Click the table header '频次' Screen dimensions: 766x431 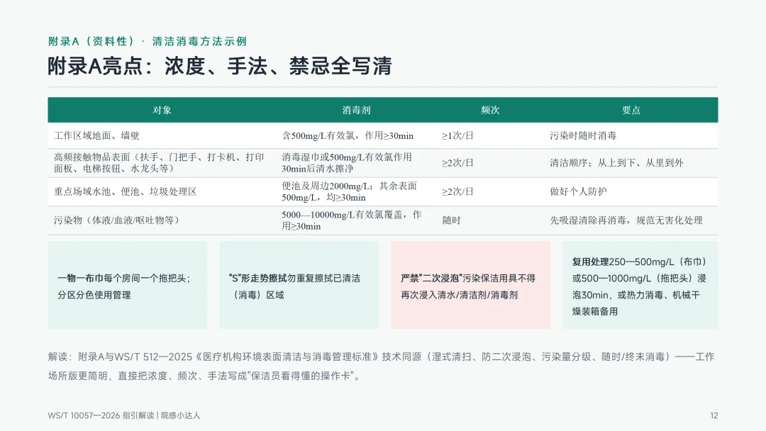coord(490,111)
